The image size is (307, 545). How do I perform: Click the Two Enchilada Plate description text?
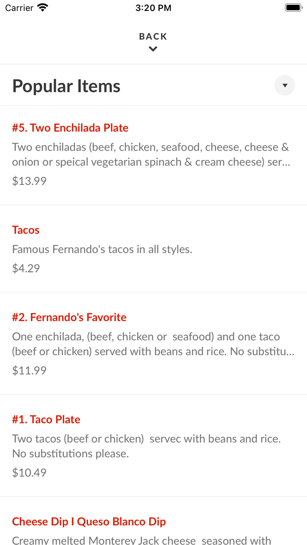tap(151, 155)
